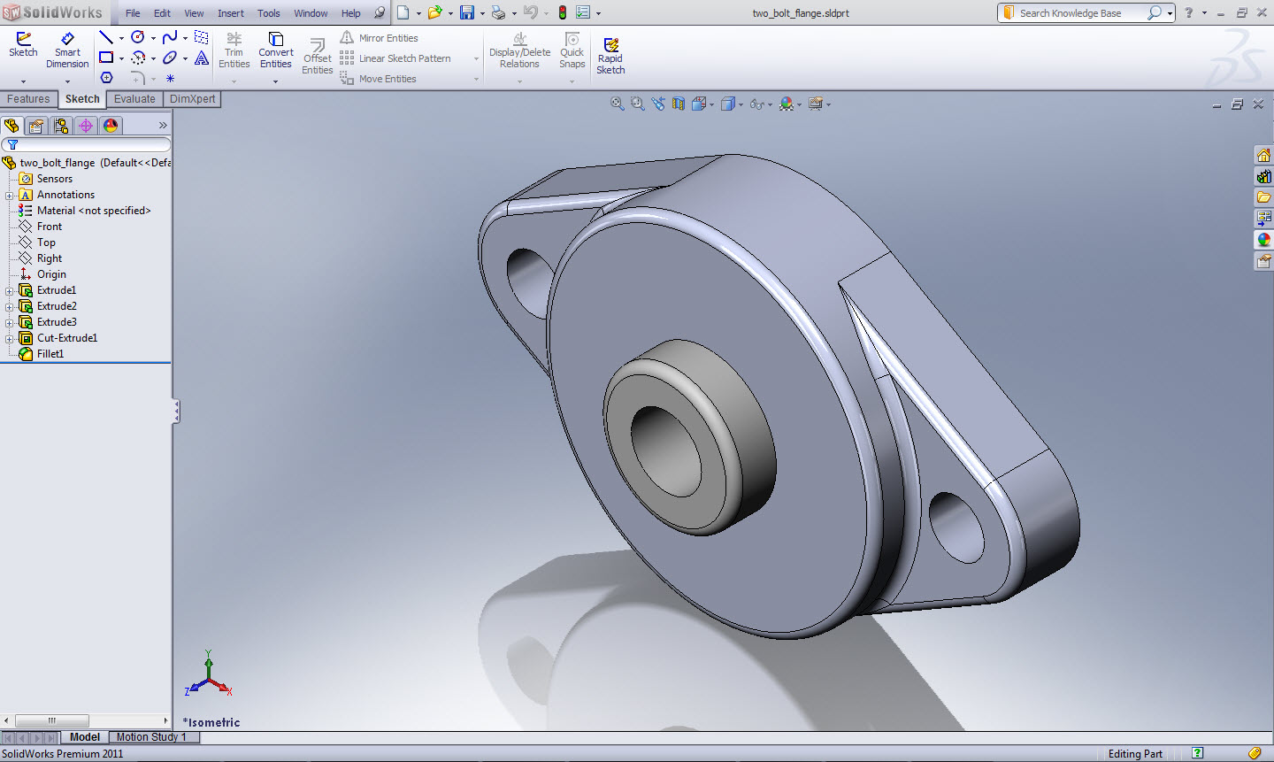Open Appearances pane in right task bar
The image size is (1274, 762).
coord(1263,240)
